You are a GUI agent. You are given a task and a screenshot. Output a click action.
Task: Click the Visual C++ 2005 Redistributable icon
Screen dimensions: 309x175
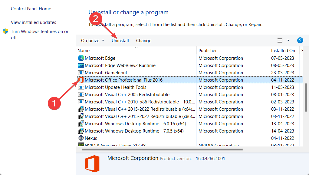click(81, 95)
